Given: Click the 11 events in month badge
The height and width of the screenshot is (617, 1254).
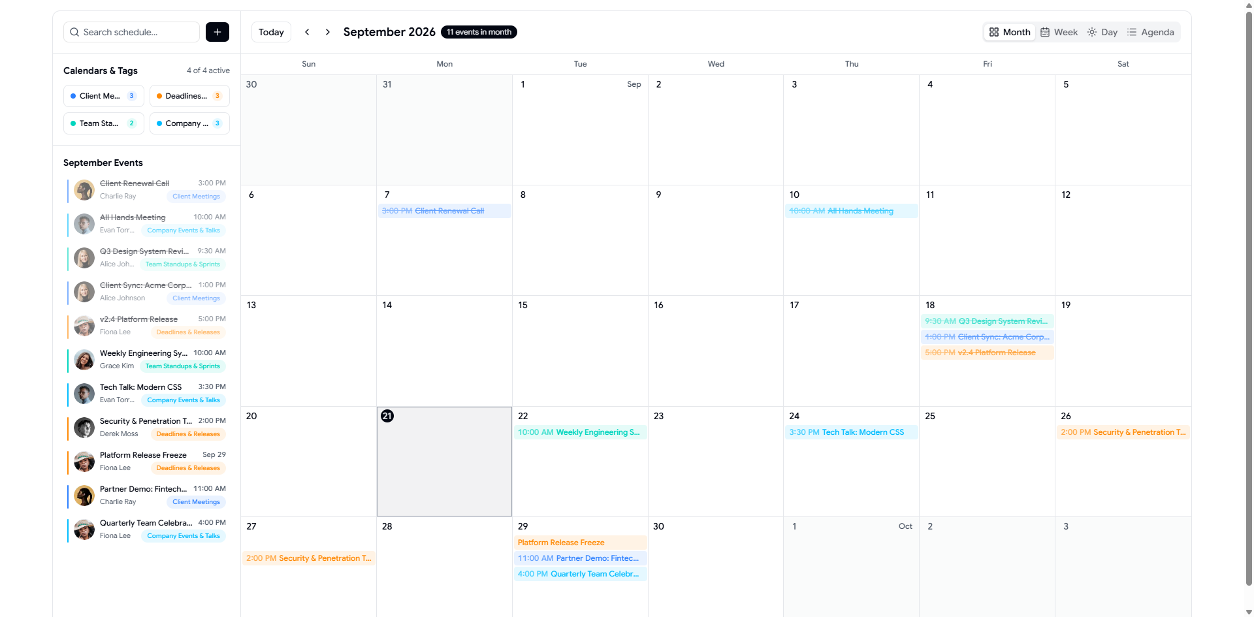Looking at the screenshot, I should (479, 32).
